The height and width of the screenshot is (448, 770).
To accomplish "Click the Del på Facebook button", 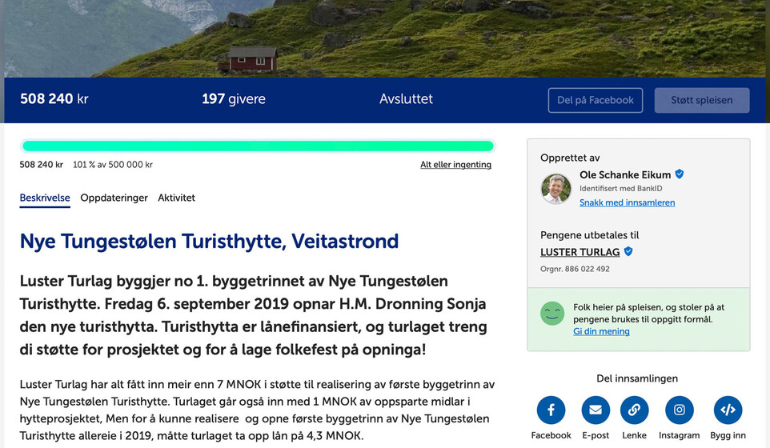I will [x=596, y=100].
